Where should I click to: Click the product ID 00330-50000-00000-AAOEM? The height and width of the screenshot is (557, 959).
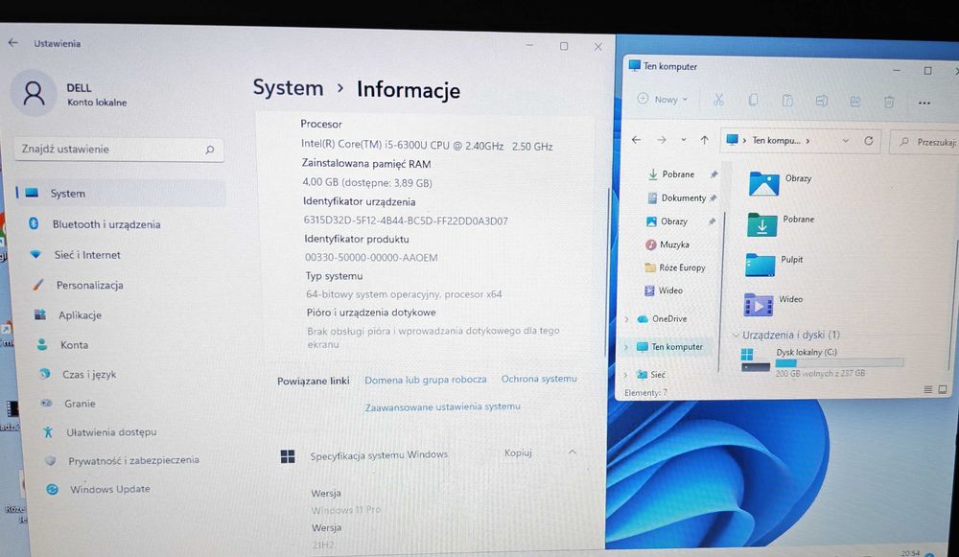coord(371,257)
